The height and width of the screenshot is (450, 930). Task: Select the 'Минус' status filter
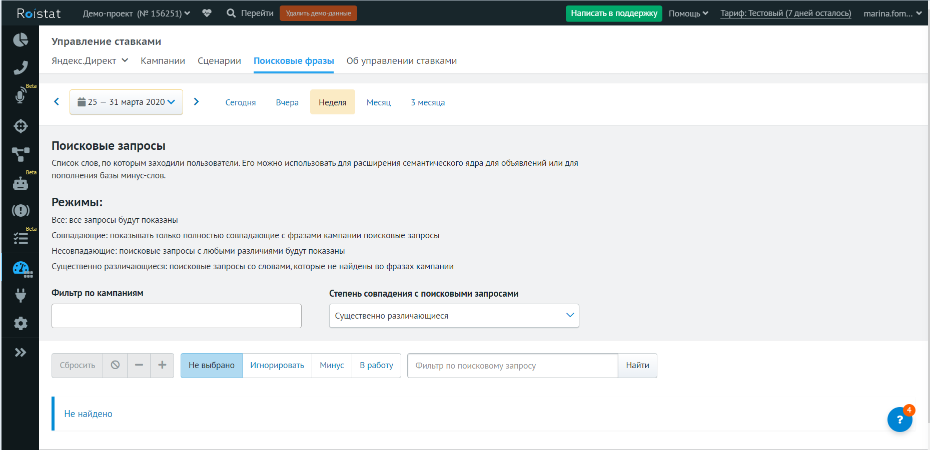332,366
